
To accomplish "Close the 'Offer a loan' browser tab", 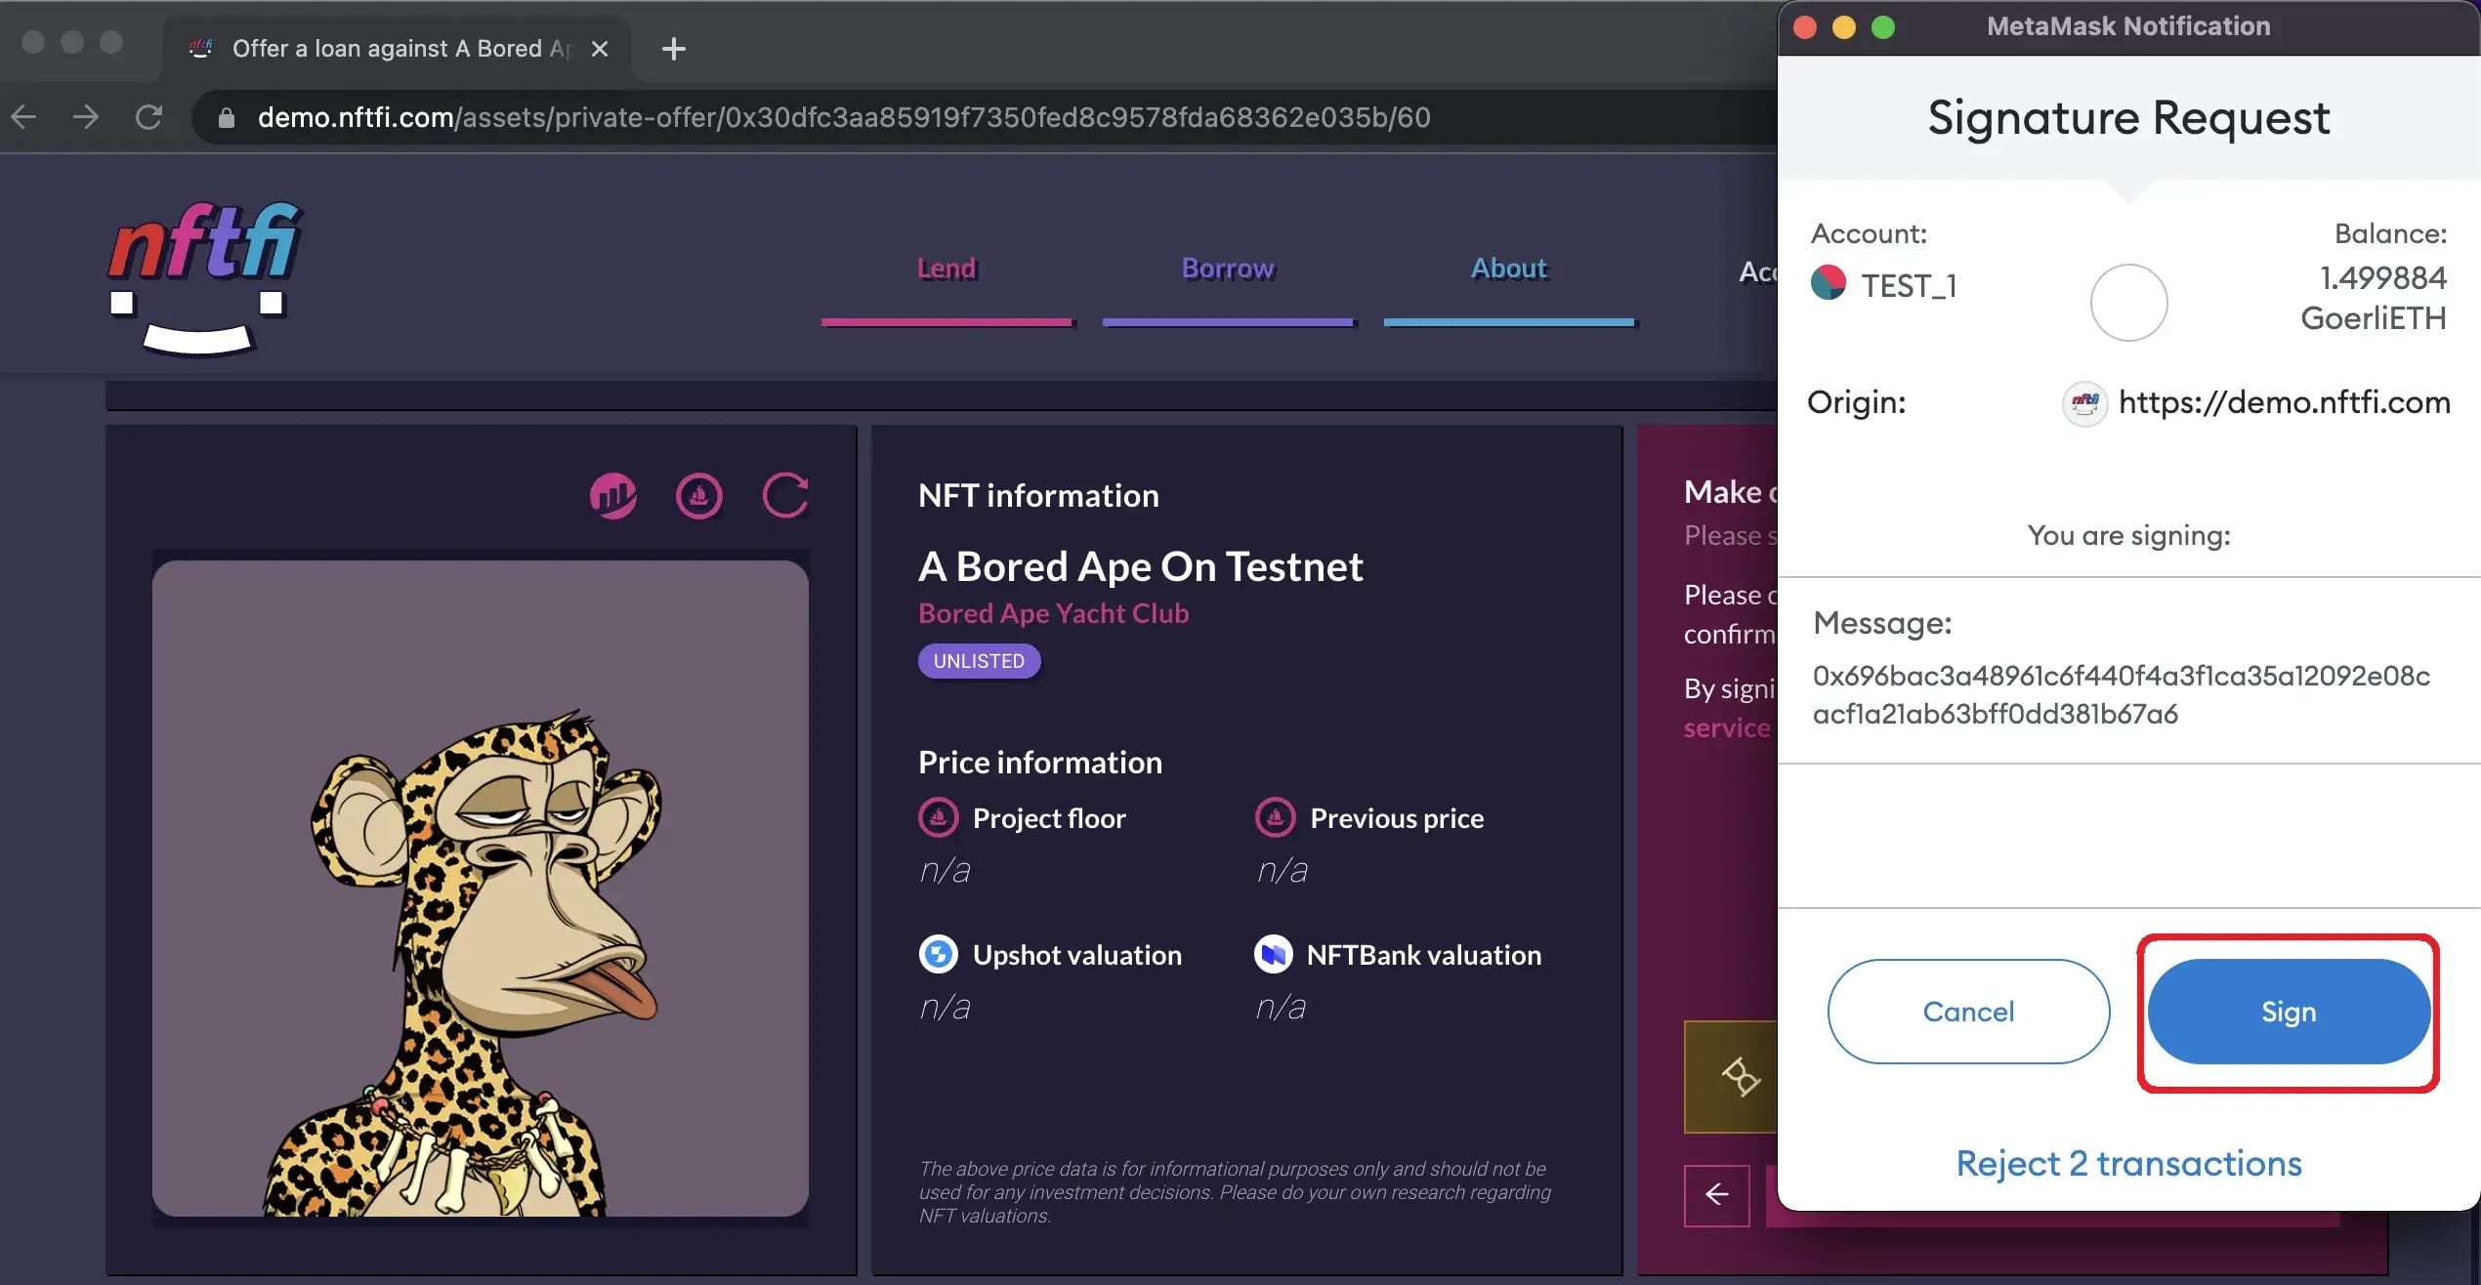I will 600,49.
